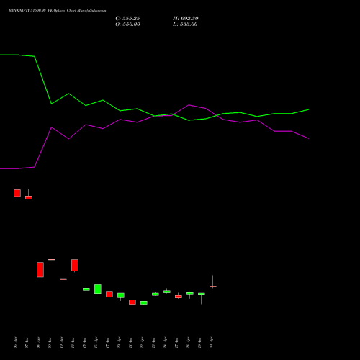This screenshot has height=360, width=360.
Task: Click the '28 Apr' date axis label
Action: click(189, 343)
